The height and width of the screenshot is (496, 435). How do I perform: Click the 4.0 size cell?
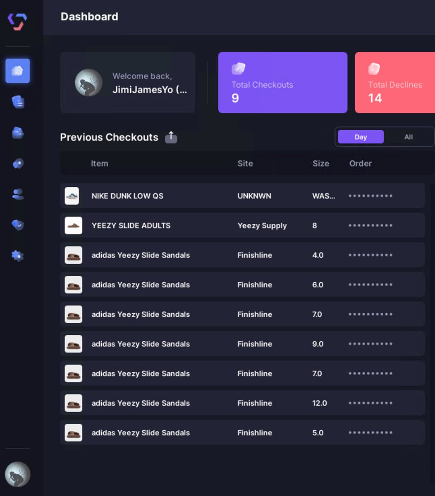(318, 255)
